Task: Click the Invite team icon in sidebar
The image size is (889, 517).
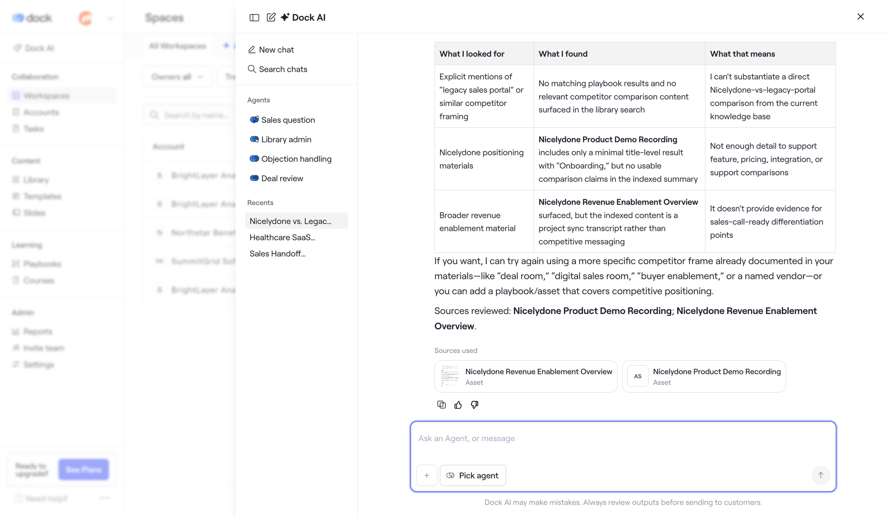Action: (x=16, y=348)
